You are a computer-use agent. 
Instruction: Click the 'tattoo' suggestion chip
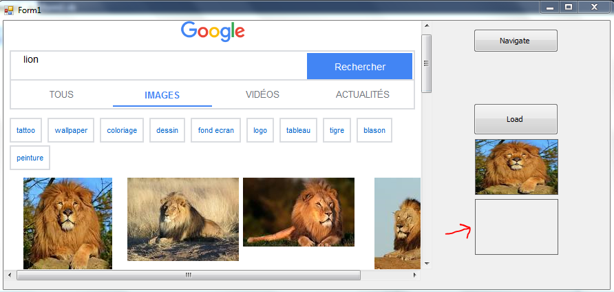pyautogui.click(x=25, y=130)
